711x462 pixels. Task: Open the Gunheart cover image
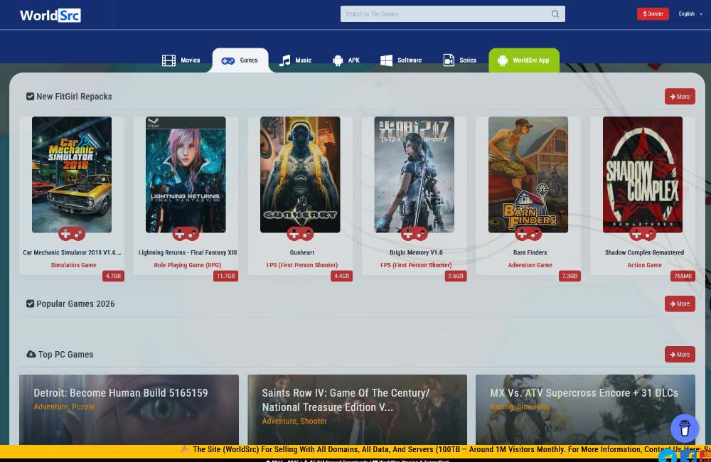point(300,175)
